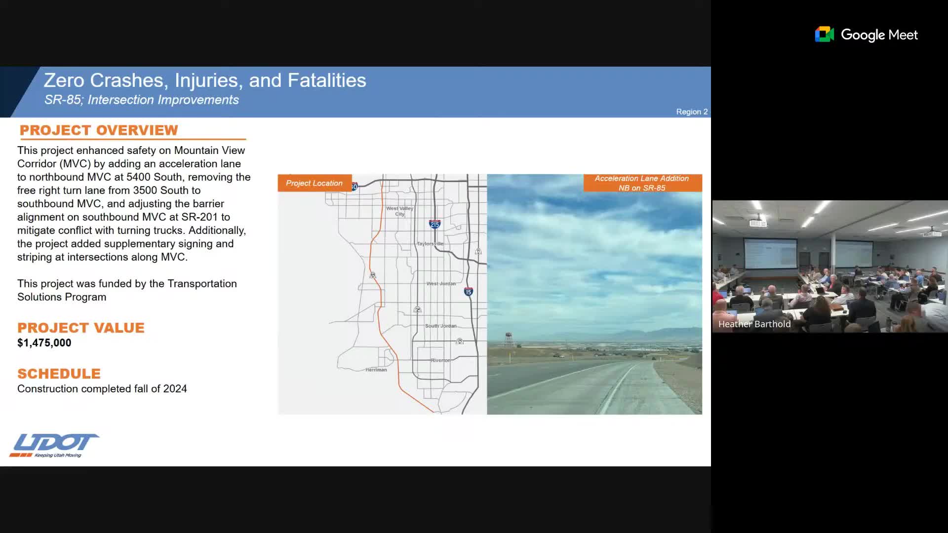Viewport: 948px width, 533px height.
Task: Click the PROJECT VALUE heading
Action: [x=81, y=328]
